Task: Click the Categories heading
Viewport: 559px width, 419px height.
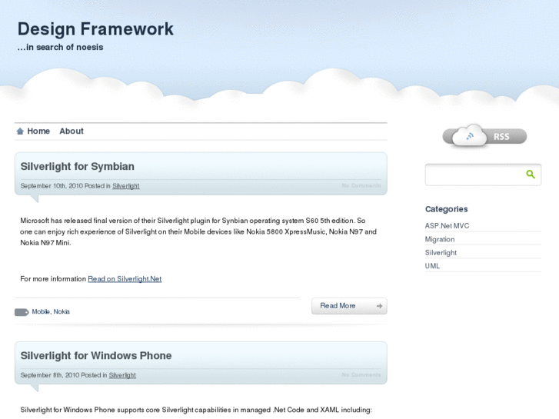Action: 446,209
